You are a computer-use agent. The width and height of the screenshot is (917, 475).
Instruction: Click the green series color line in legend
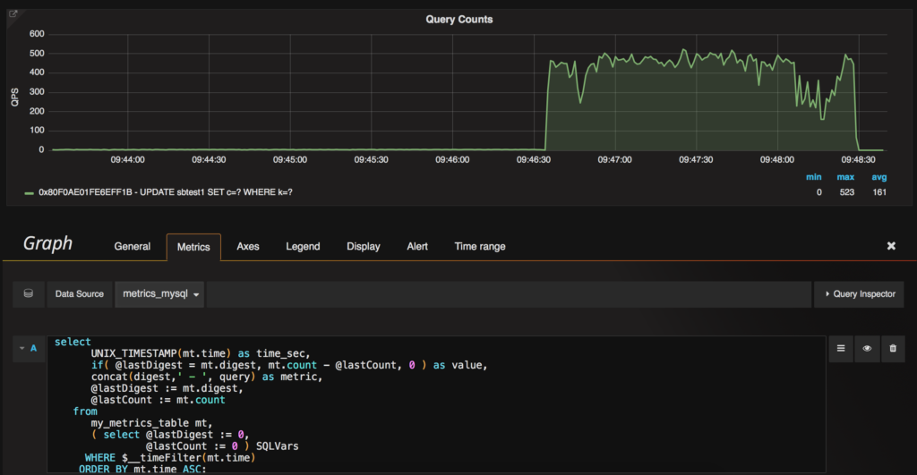[30, 192]
